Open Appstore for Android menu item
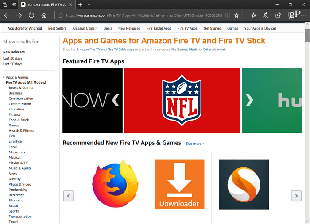Screen dimensions: 310x224 pos(25,28)
